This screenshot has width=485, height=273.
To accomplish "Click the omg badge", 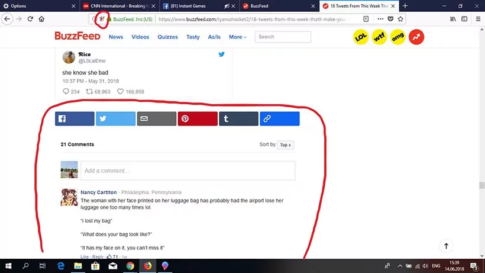I will click(x=398, y=37).
